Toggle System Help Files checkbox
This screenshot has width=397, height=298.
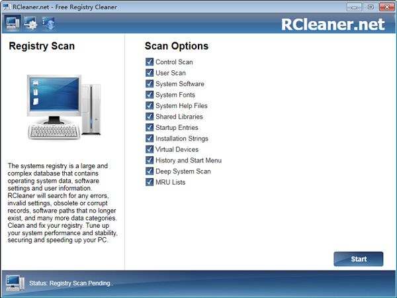click(x=150, y=105)
